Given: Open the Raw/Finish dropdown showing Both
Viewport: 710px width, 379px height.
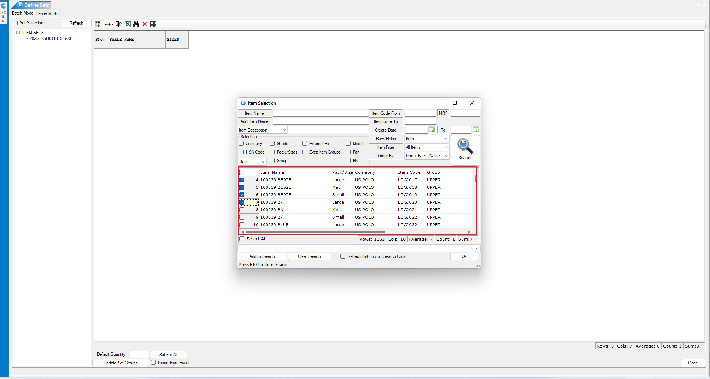Looking at the screenshot, I should 427,139.
